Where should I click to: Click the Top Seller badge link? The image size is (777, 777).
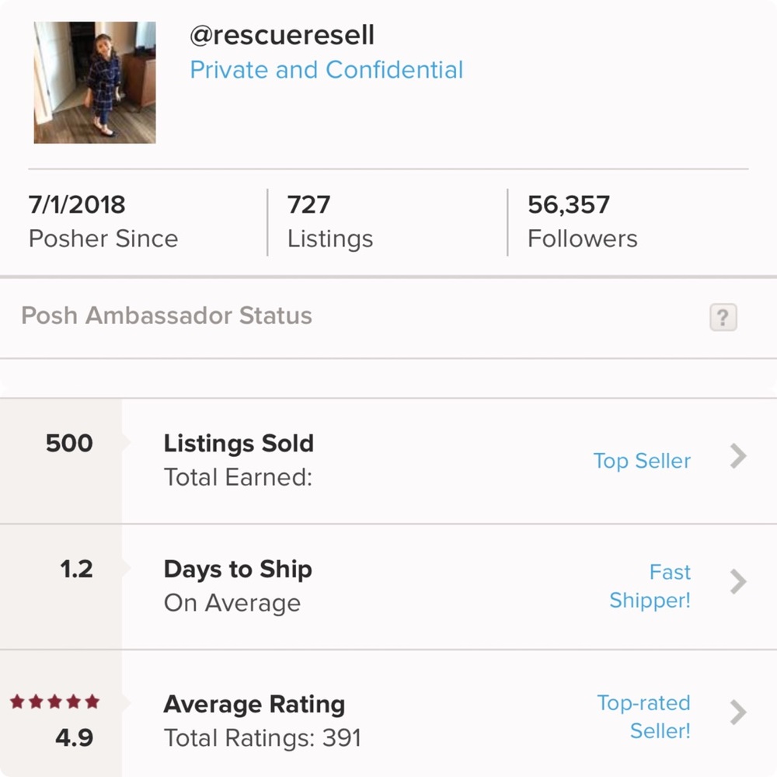coord(642,461)
